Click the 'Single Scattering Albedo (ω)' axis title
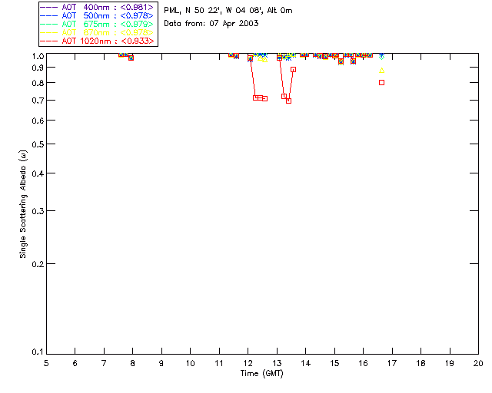The height and width of the screenshot is (393, 492). pos(23,204)
